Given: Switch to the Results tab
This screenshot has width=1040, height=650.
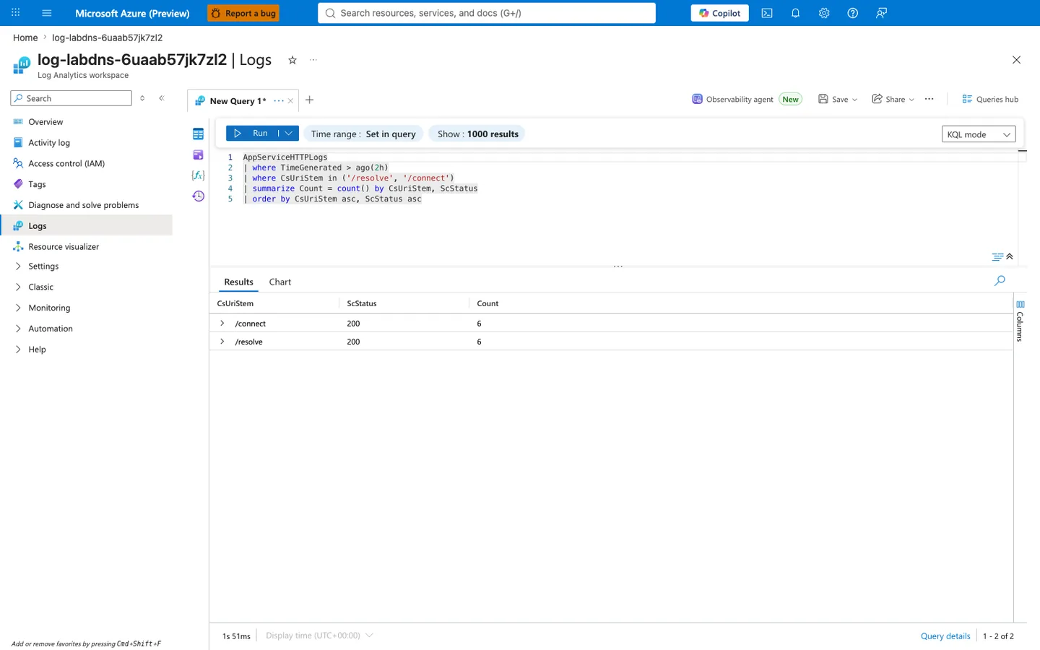Looking at the screenshot, I should pyautogui.click(x=238, y=282).
